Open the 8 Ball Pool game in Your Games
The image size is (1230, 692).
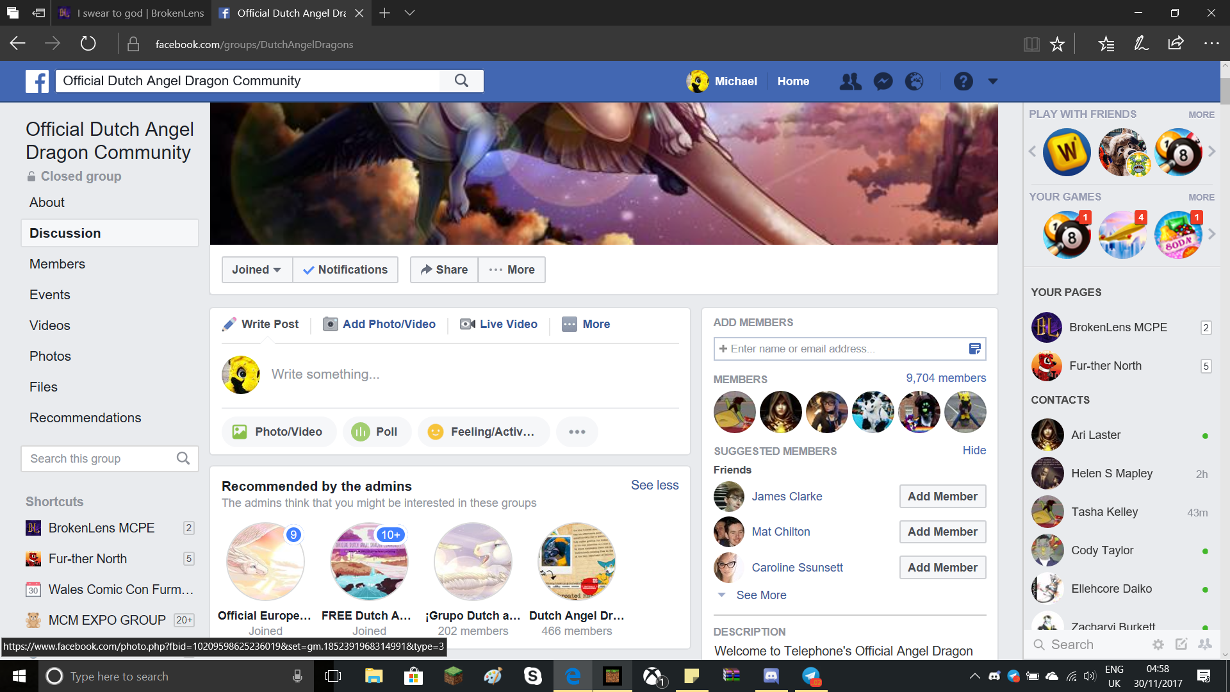tap(1066, 235)
